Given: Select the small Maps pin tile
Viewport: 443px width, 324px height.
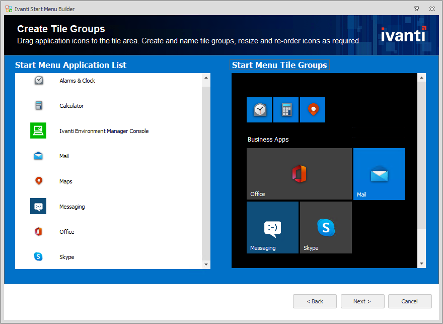Looking at the screenshot, I should [313, 110].
